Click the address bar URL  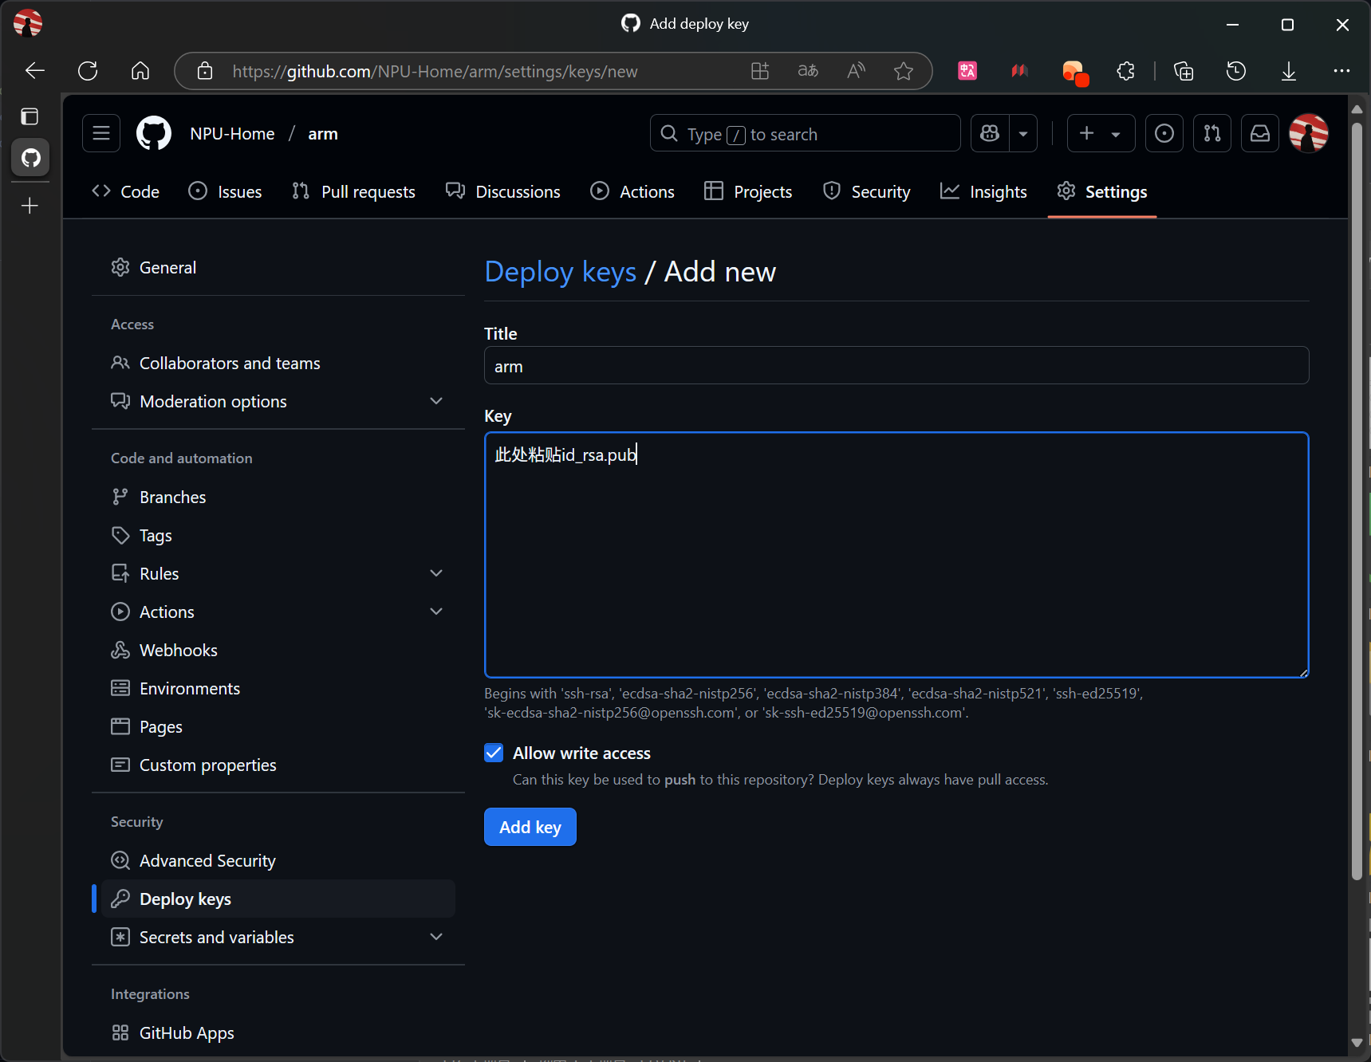(435, 72)
